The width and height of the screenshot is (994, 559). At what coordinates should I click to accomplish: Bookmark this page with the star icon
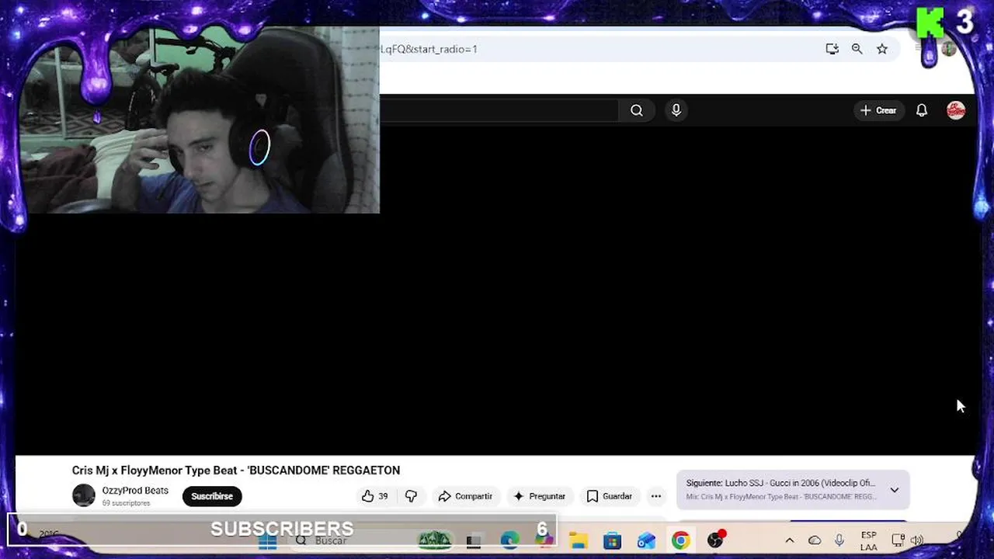tap(882, 49)
